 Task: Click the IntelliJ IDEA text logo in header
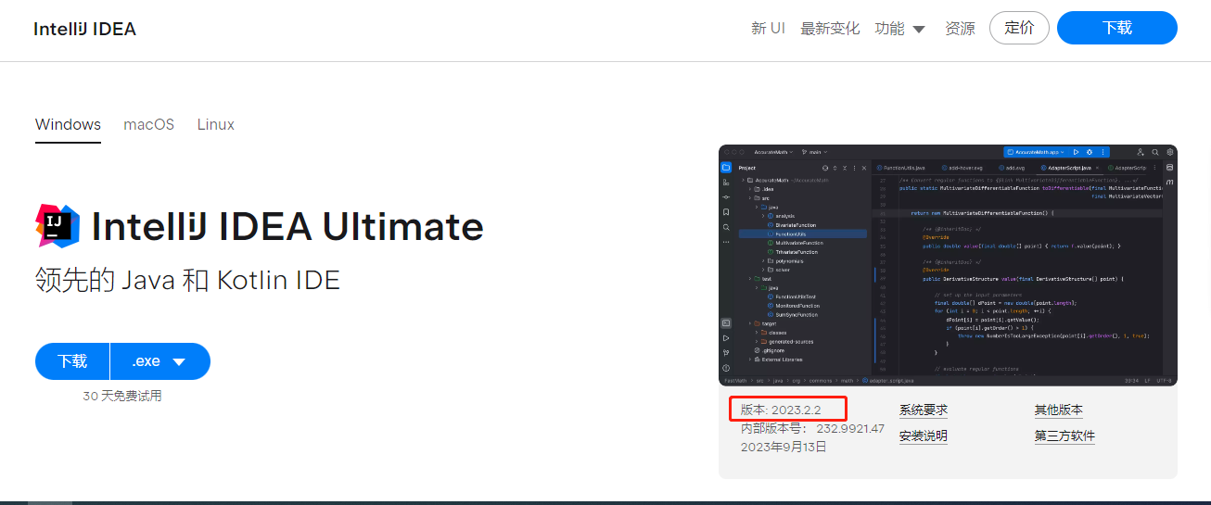[84, 29]
